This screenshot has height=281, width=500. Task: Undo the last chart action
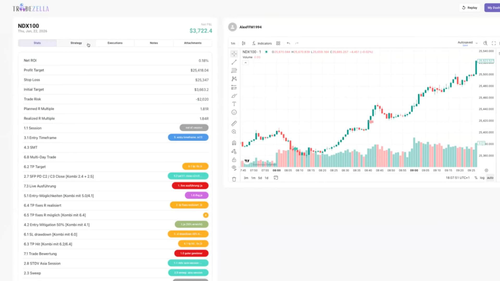tap(289, 43)
